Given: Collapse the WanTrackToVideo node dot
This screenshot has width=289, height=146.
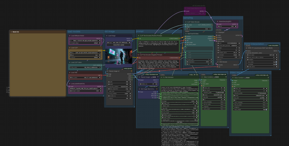Looking at the screenshot, I should [x=186, y=33].
